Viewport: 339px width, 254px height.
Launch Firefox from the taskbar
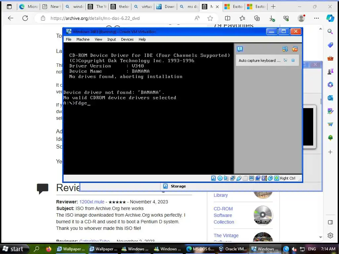tap(49, 249)
